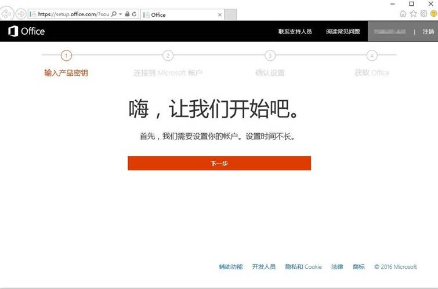
Task: Click the browser Back arrow button
Action: 7,14
